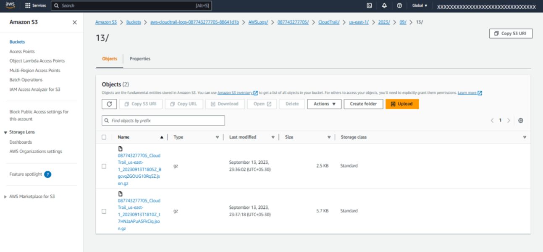Screen dimensions: 543x252
Task: Close the Amazon S3 sidebar panel
Action: point(75,22)
